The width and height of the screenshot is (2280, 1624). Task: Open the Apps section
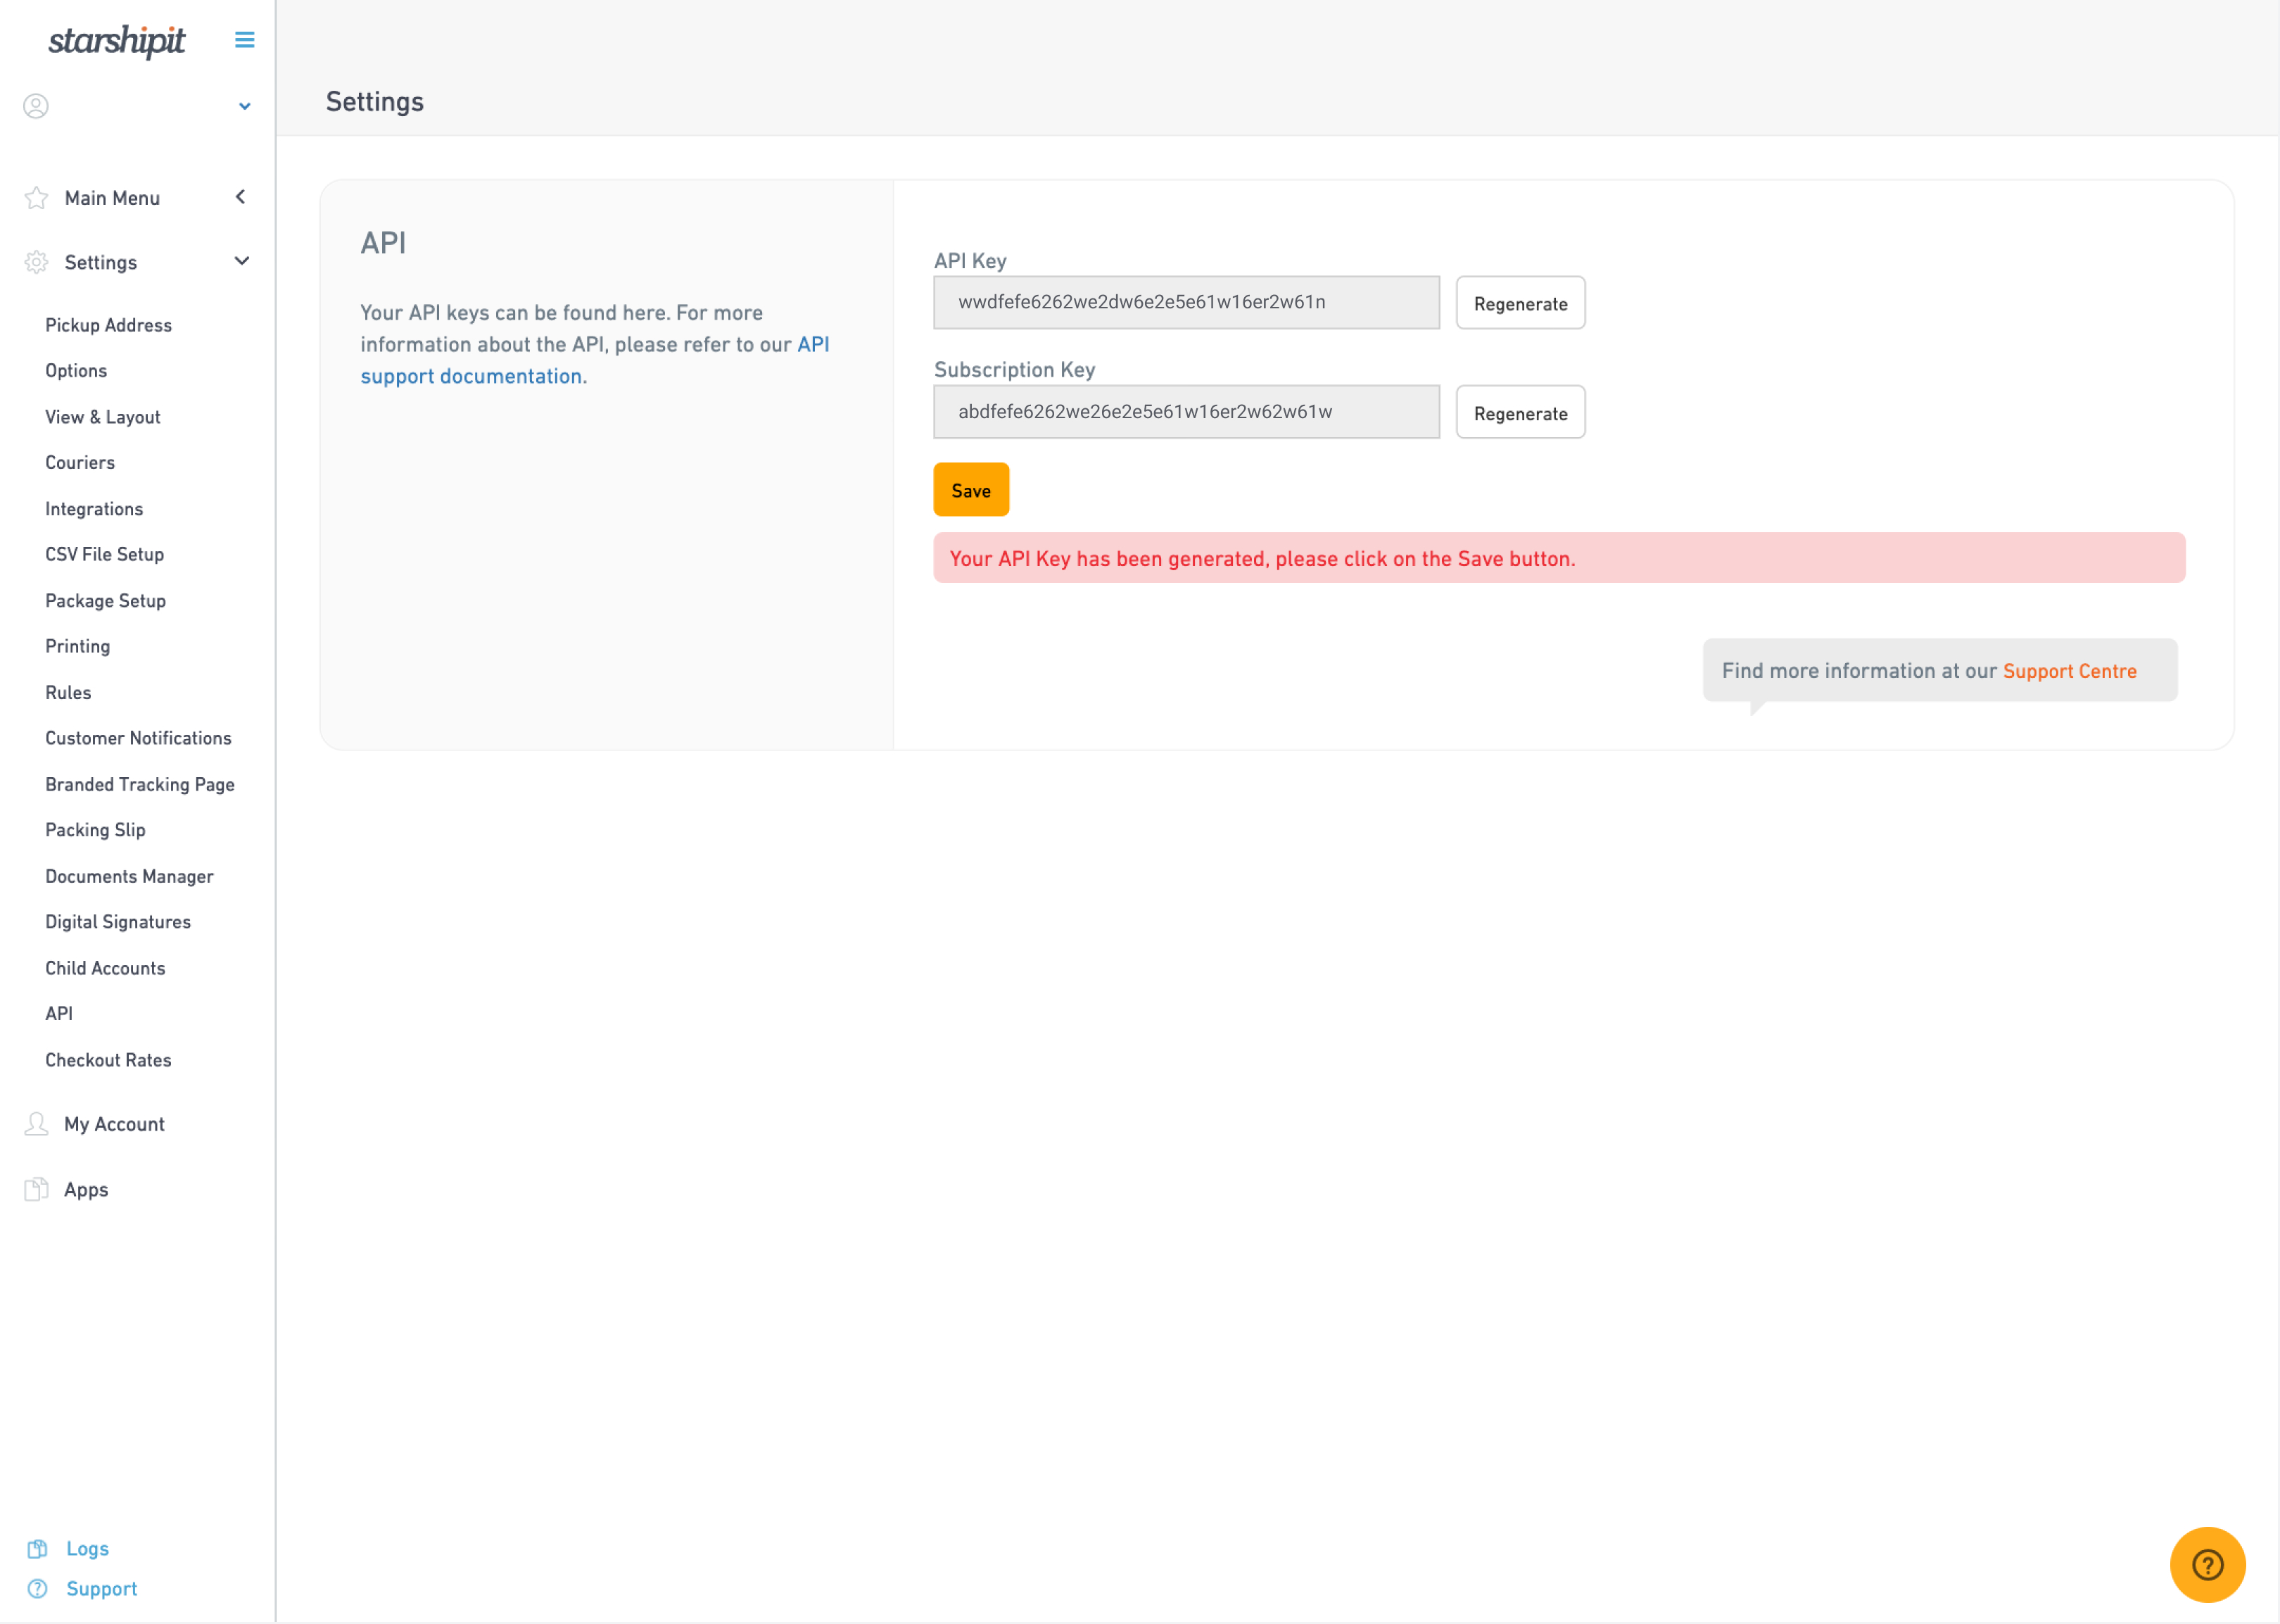pos(86,1190)
